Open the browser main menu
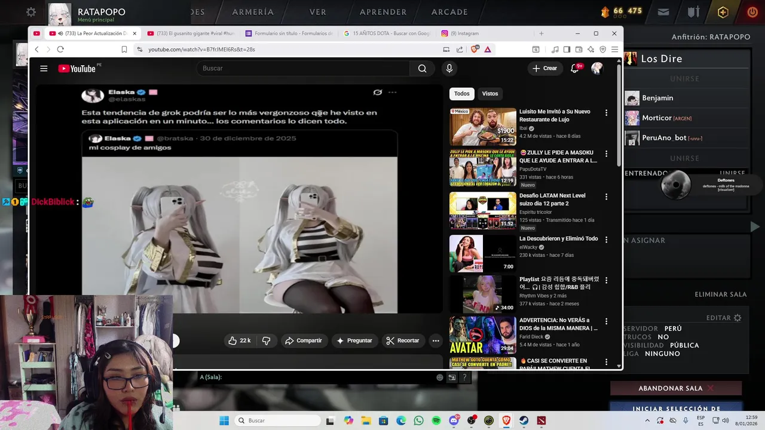The width and height of the screenshot is (765, 430). pos(614,49)
